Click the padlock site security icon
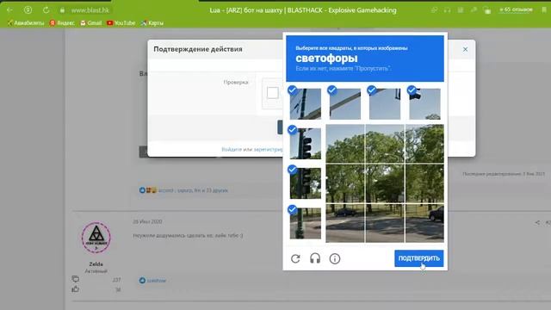The width and height of the screenshot is (551, 310). (x=62, y=10)
